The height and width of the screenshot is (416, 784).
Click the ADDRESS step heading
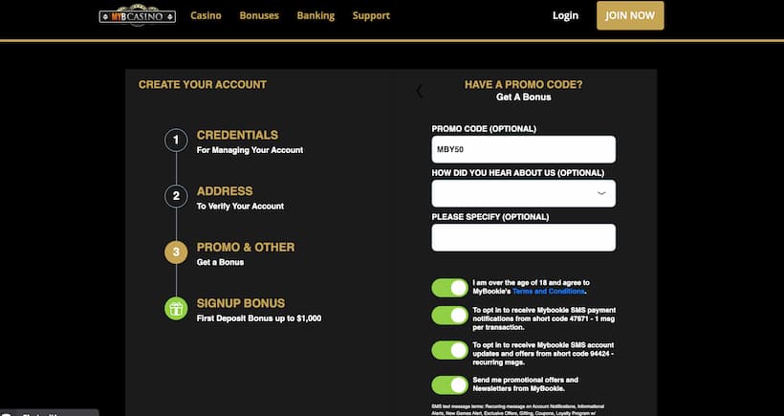pos(225,191)
